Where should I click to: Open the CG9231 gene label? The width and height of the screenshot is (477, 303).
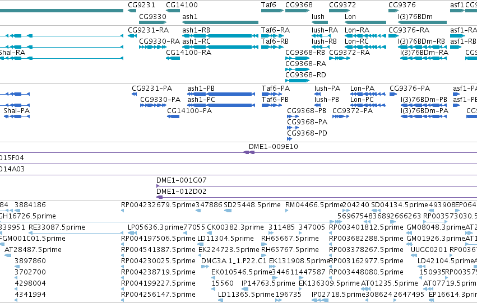141,5
